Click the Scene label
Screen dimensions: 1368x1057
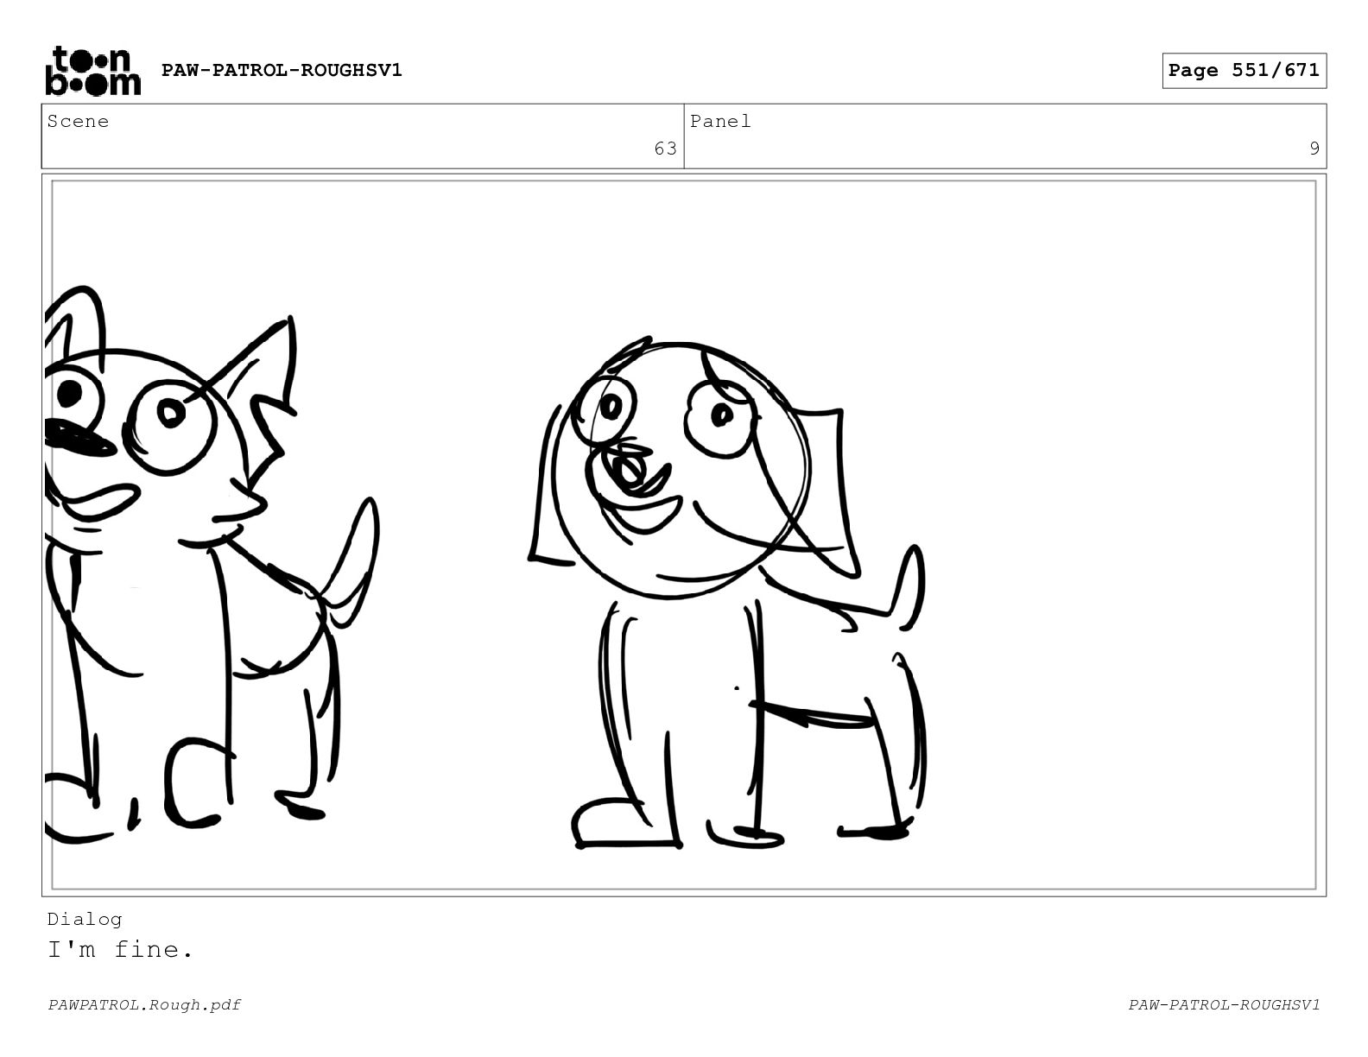click(x=79, y=122)
